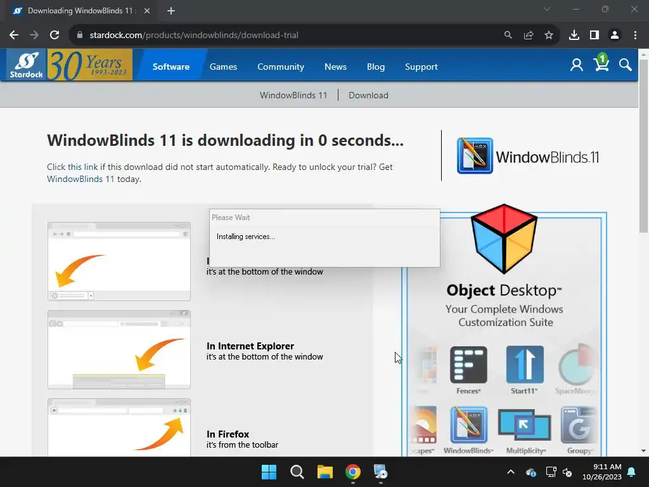Go back using the browser back arrow
This screenshot has height=487, width=649.
point(14,36)
